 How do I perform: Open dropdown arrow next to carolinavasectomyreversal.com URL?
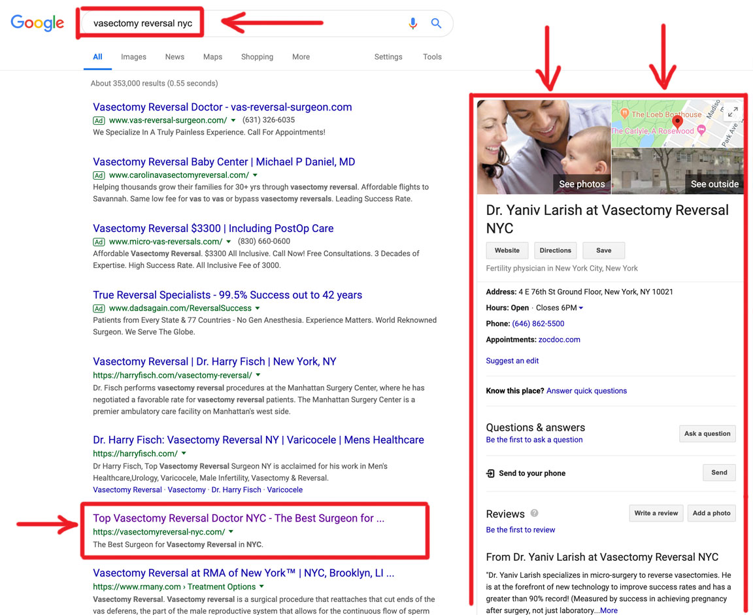tap(255, 175)
